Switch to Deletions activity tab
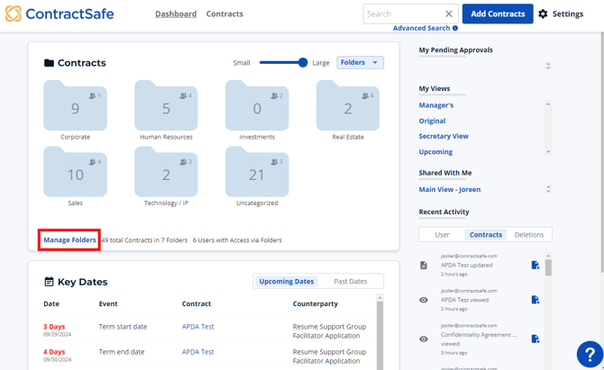Screen dimensions: 604x370 pyautogui.click(x=529, y=235)
